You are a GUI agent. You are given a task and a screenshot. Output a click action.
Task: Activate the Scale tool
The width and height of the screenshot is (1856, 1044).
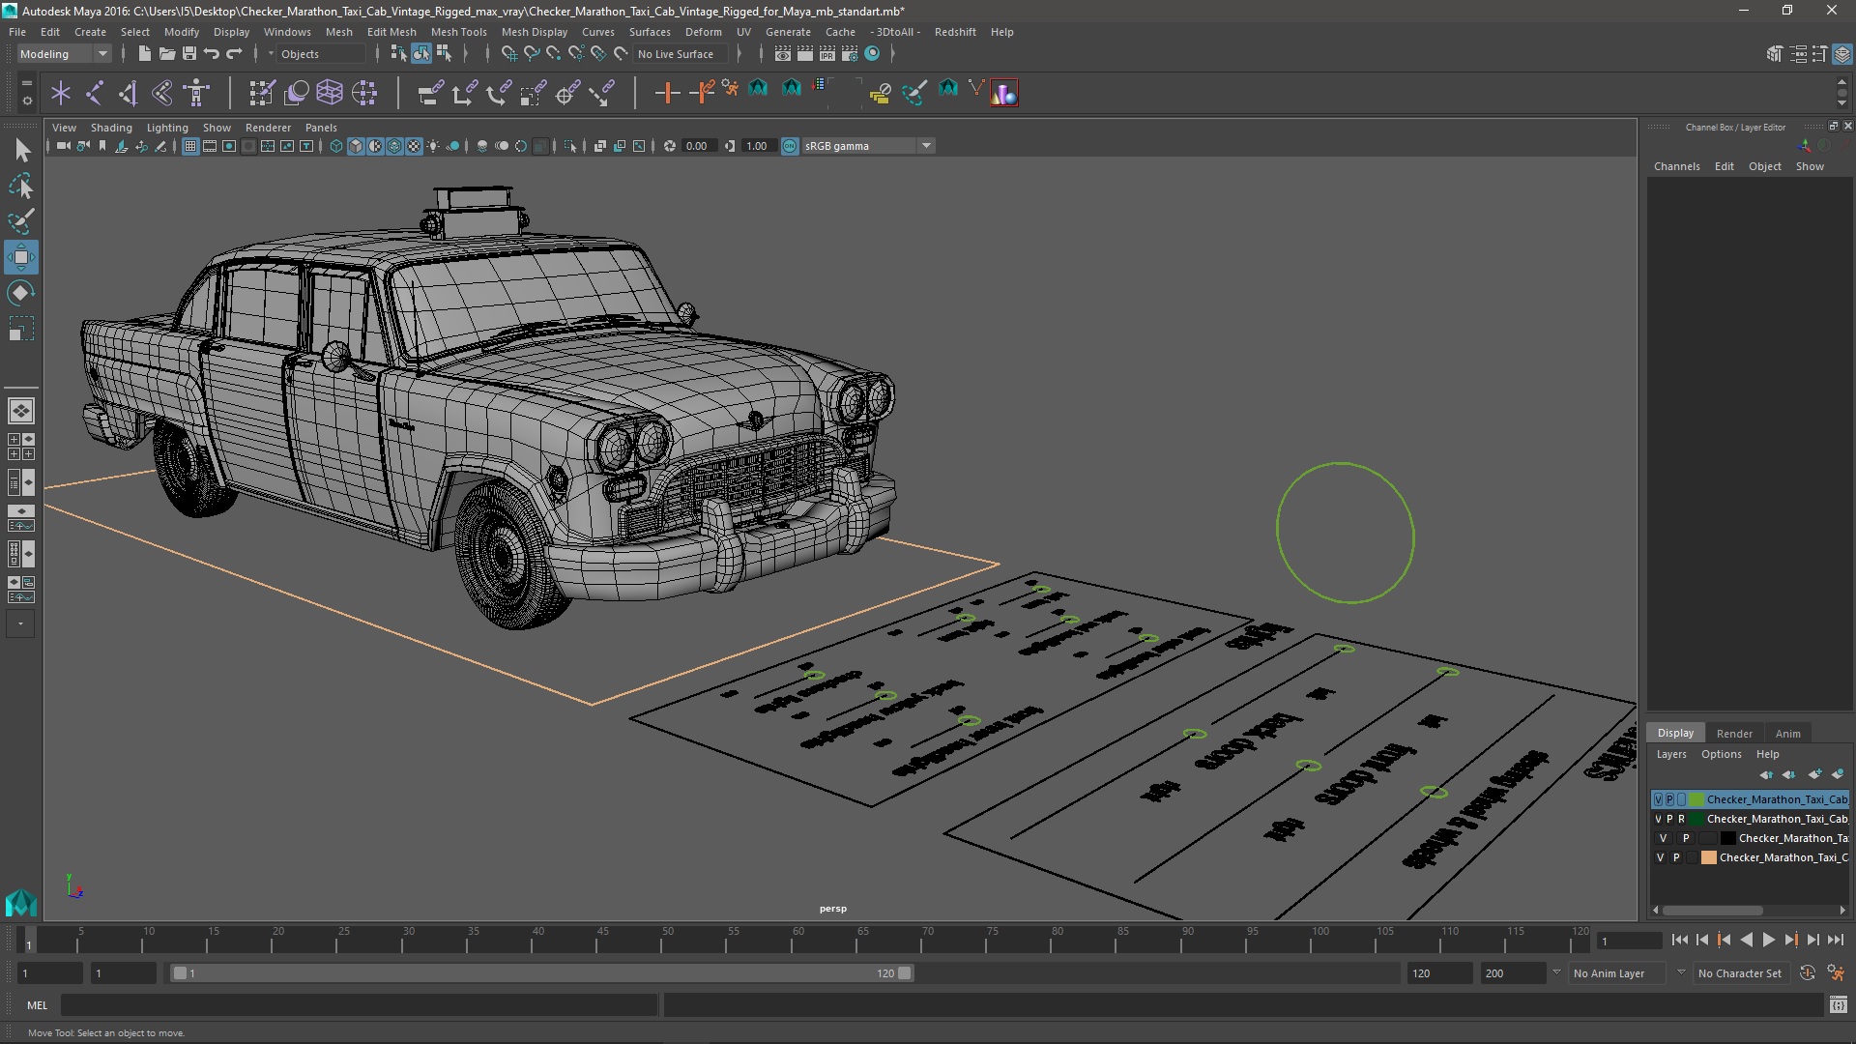(21, 329)
